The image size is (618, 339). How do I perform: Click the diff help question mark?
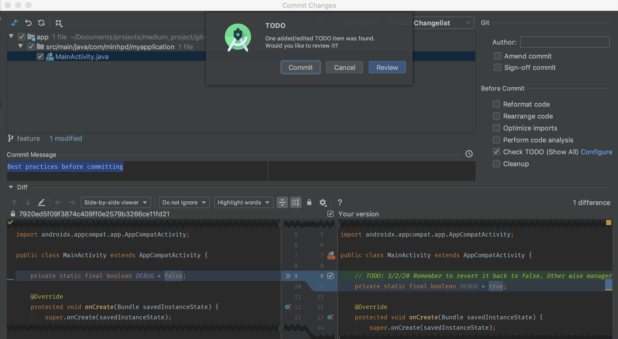point(340,202)
